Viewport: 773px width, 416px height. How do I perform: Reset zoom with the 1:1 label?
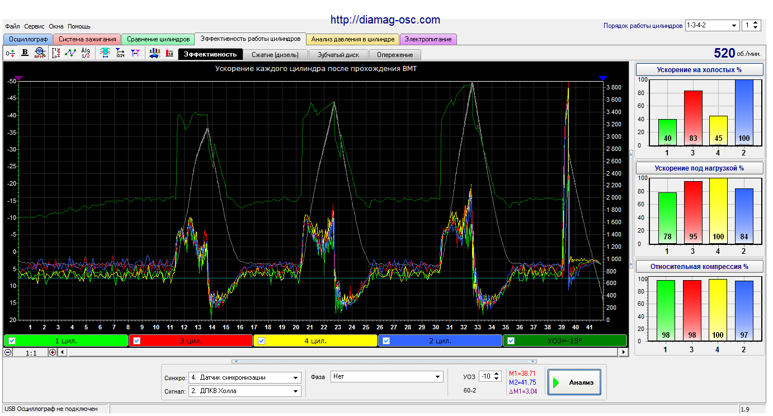(x=31, y=353)
